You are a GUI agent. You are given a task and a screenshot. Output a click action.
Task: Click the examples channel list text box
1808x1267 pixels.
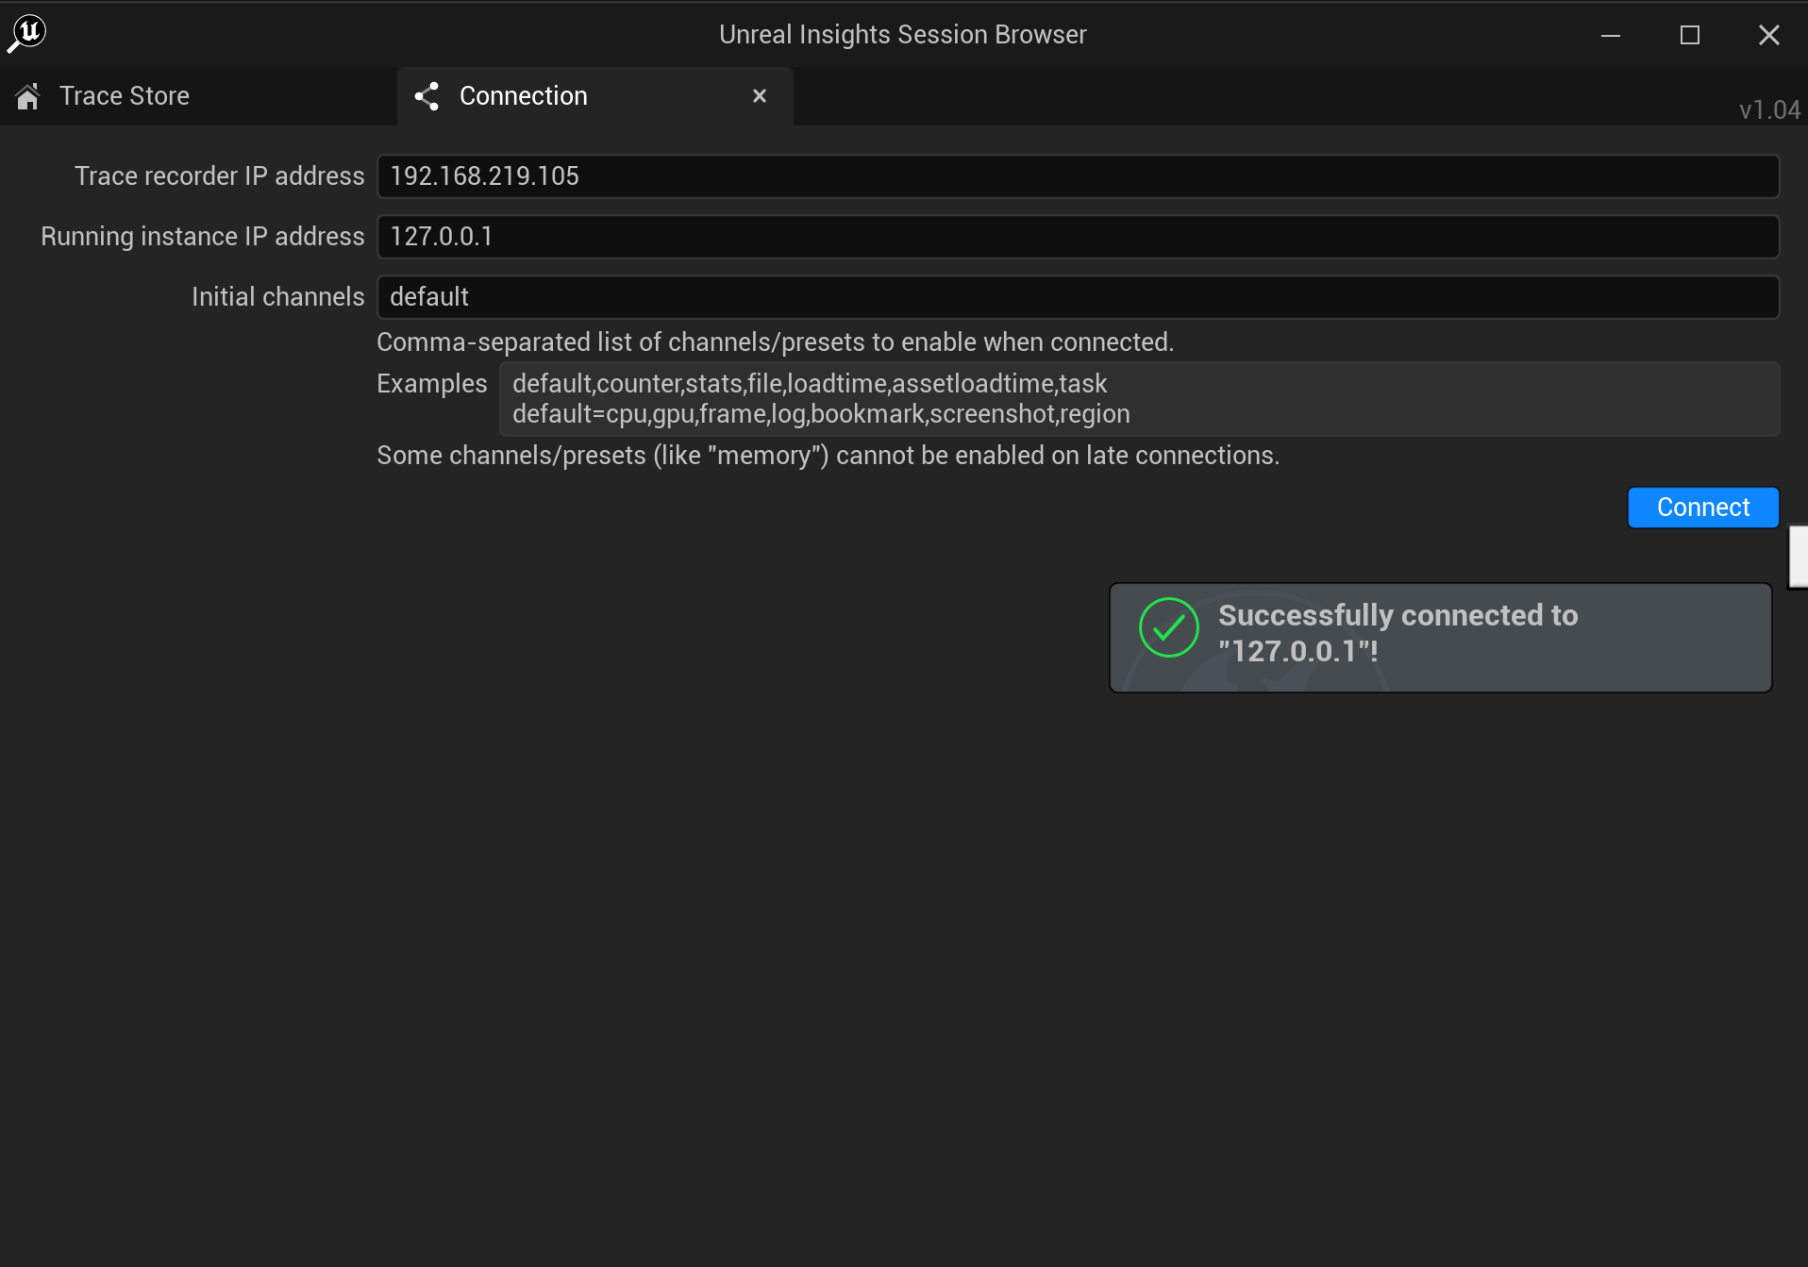1139,399
